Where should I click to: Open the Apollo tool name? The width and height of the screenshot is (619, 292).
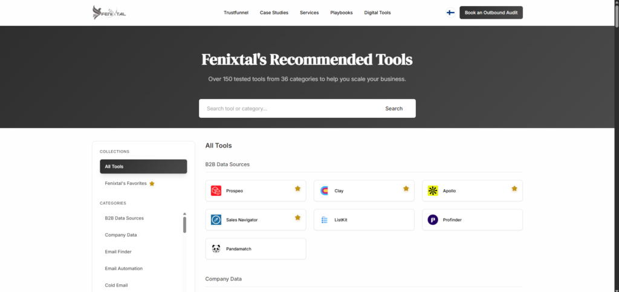(x=449, y=191)
